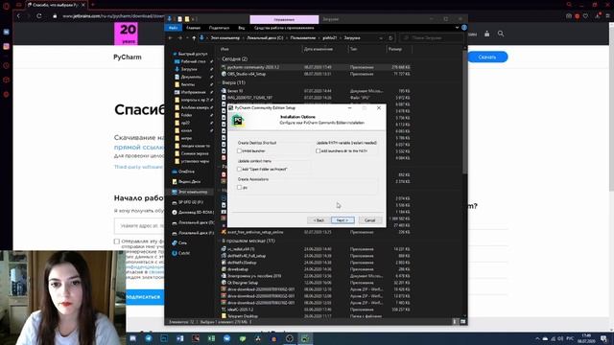
Task: Cancel the PyCharm installation
Action: point(369,220)
